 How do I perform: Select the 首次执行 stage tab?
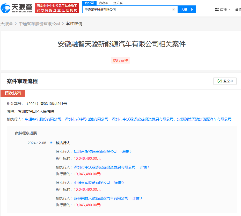point(13,93)
